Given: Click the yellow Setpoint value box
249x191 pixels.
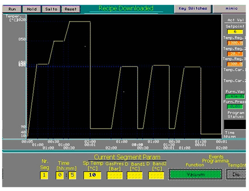Looking at the screenshot, I should (x=235, y=32).
